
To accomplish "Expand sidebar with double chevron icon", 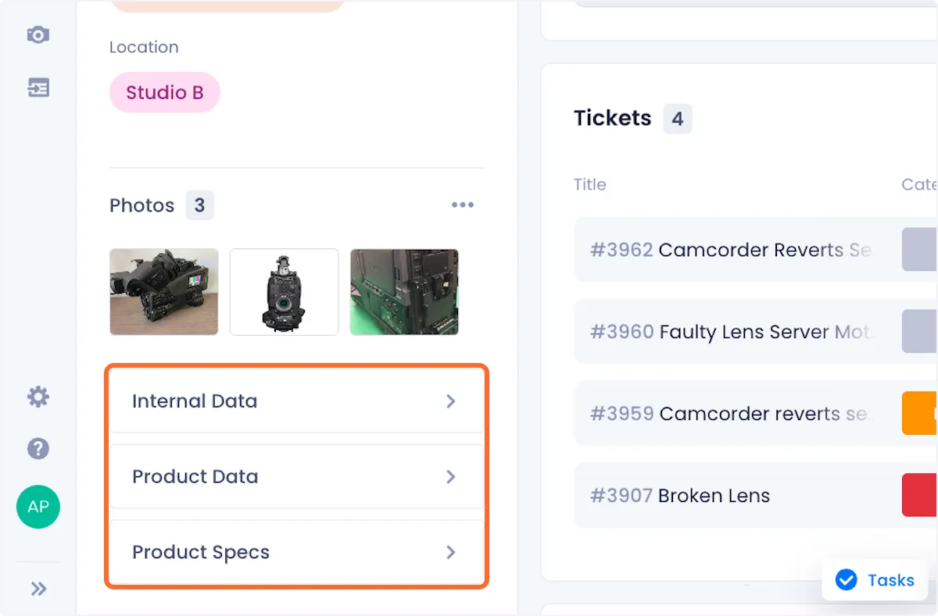I will pyautogui.click(x=38, y=589).
